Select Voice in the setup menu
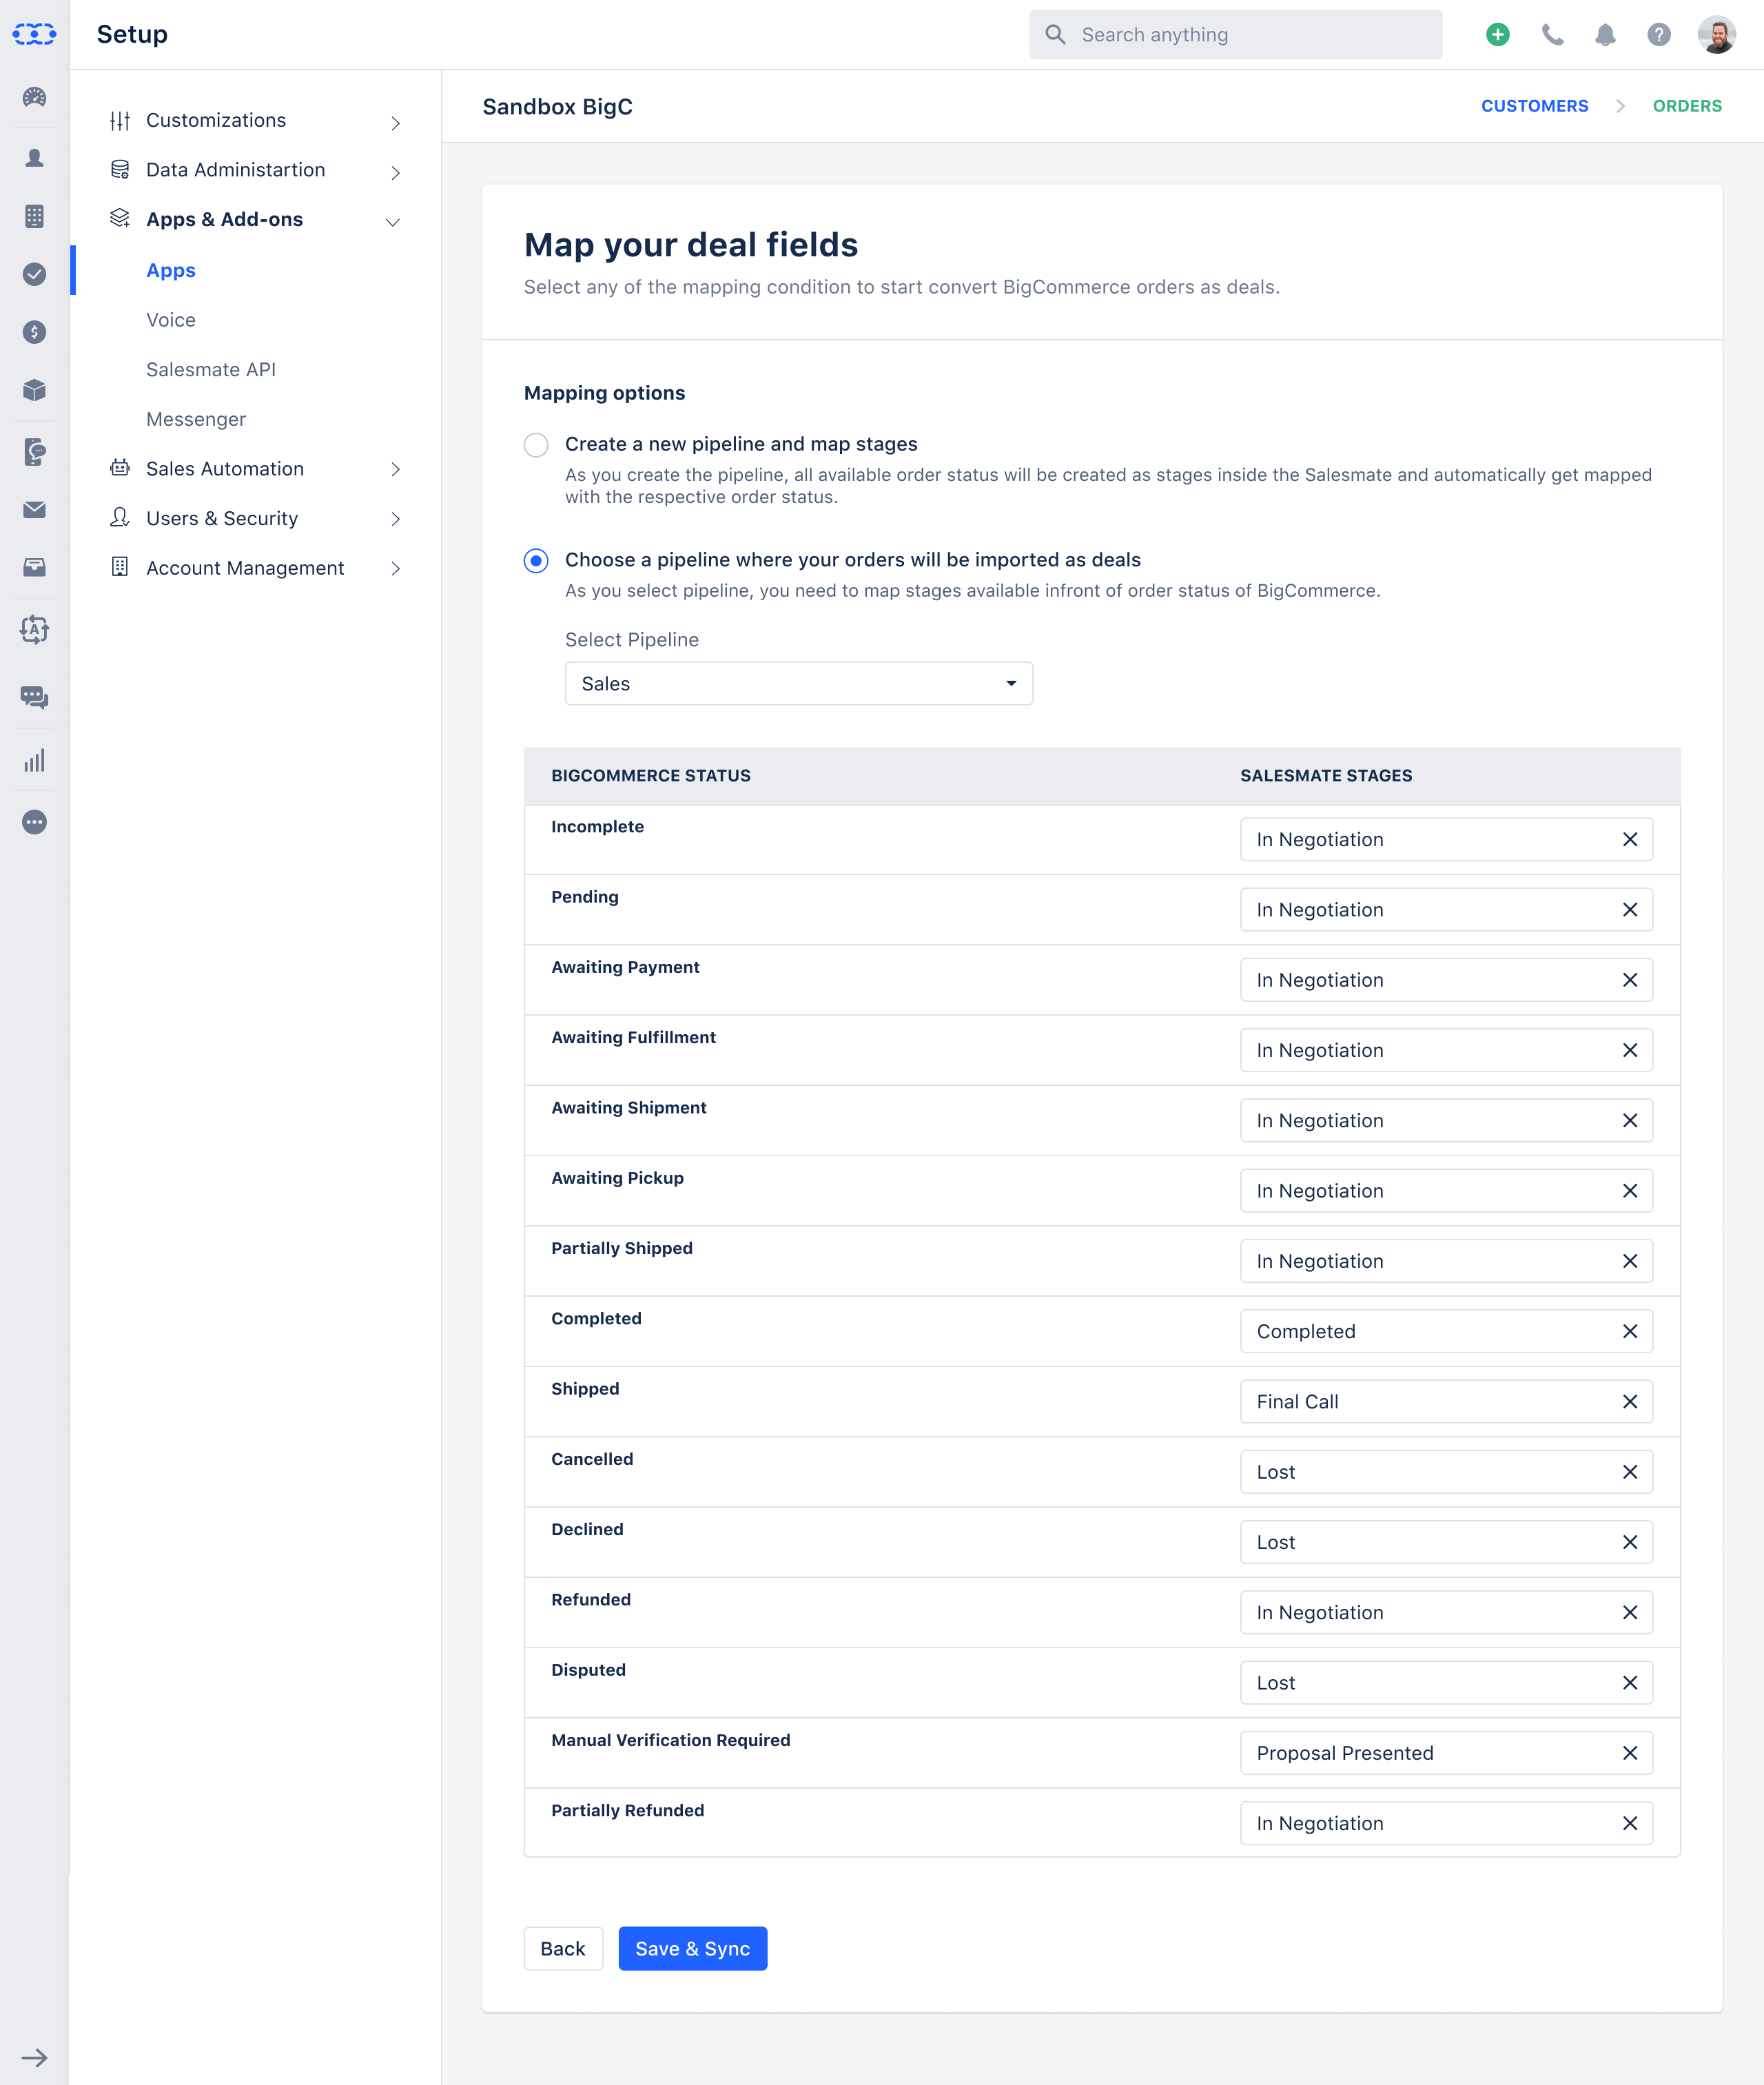 pos(171,320)
